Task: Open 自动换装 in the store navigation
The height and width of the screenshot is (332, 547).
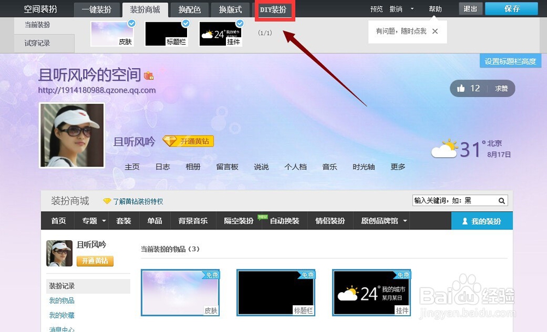Action: [284, 221]
